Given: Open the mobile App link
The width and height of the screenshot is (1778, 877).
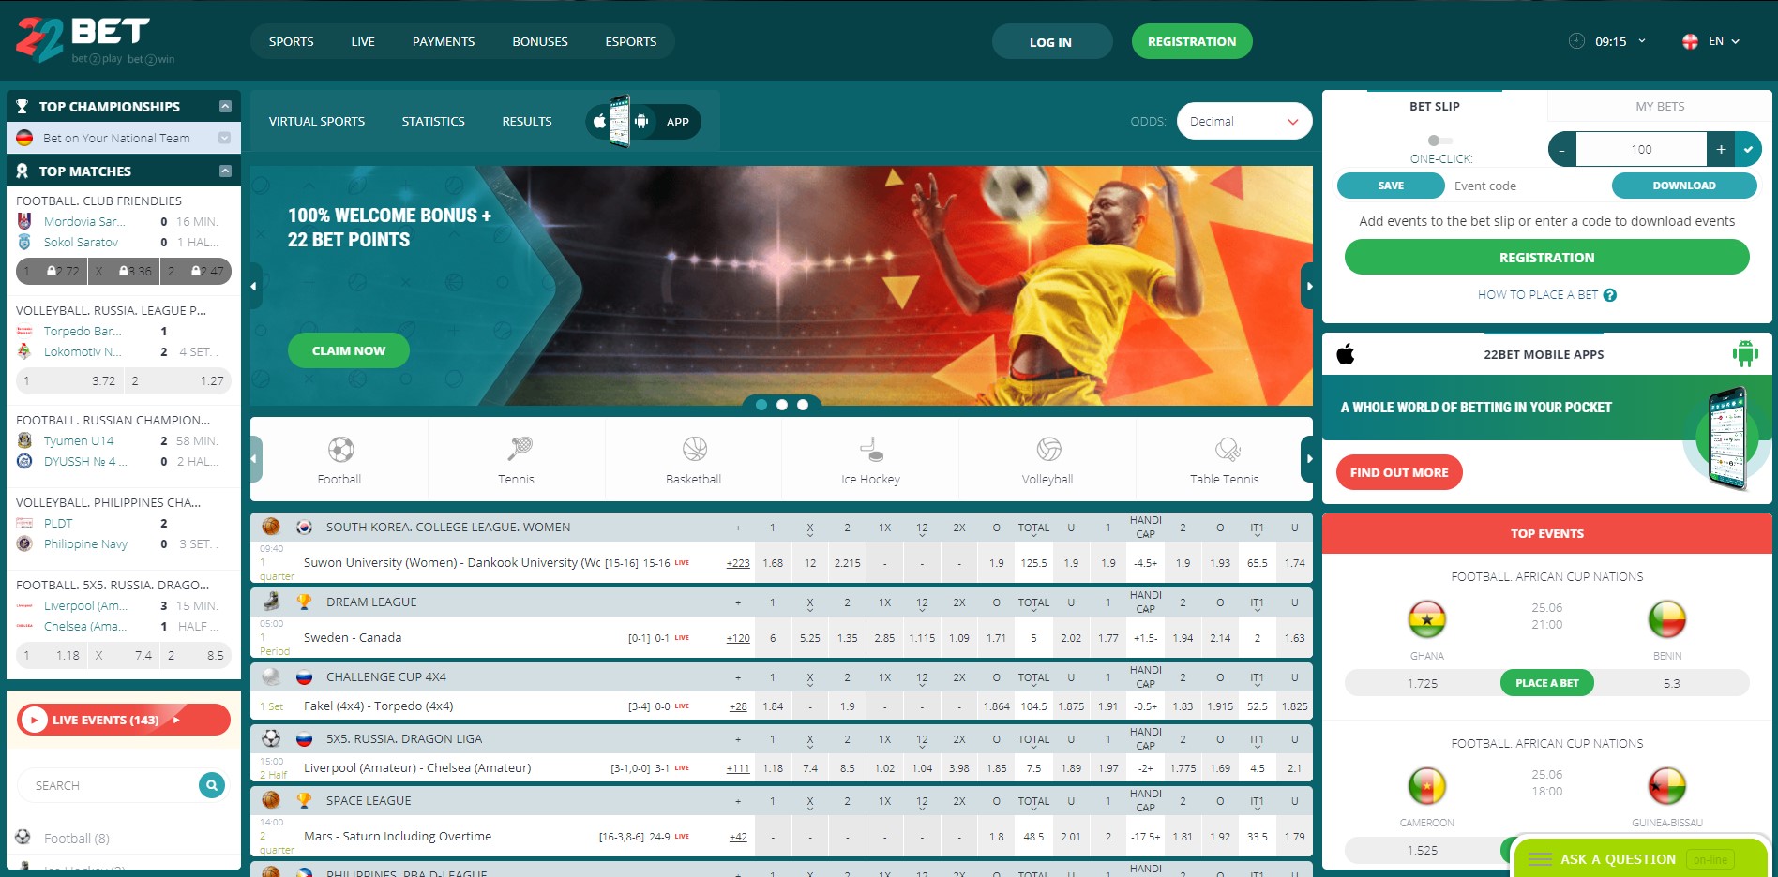Looking at the screenshot, I should (x=644, y=122).
